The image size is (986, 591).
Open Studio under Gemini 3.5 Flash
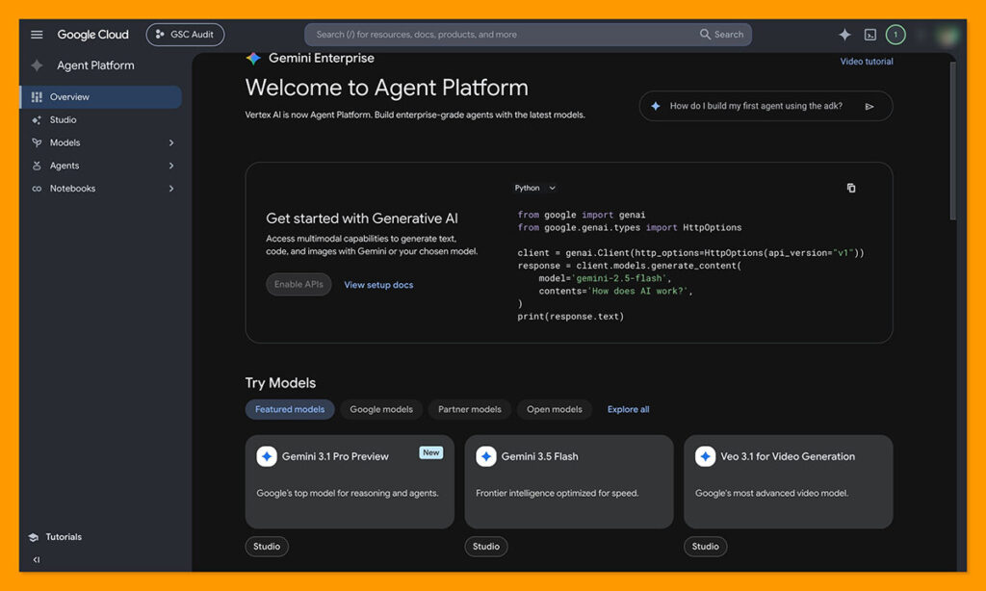486,547
